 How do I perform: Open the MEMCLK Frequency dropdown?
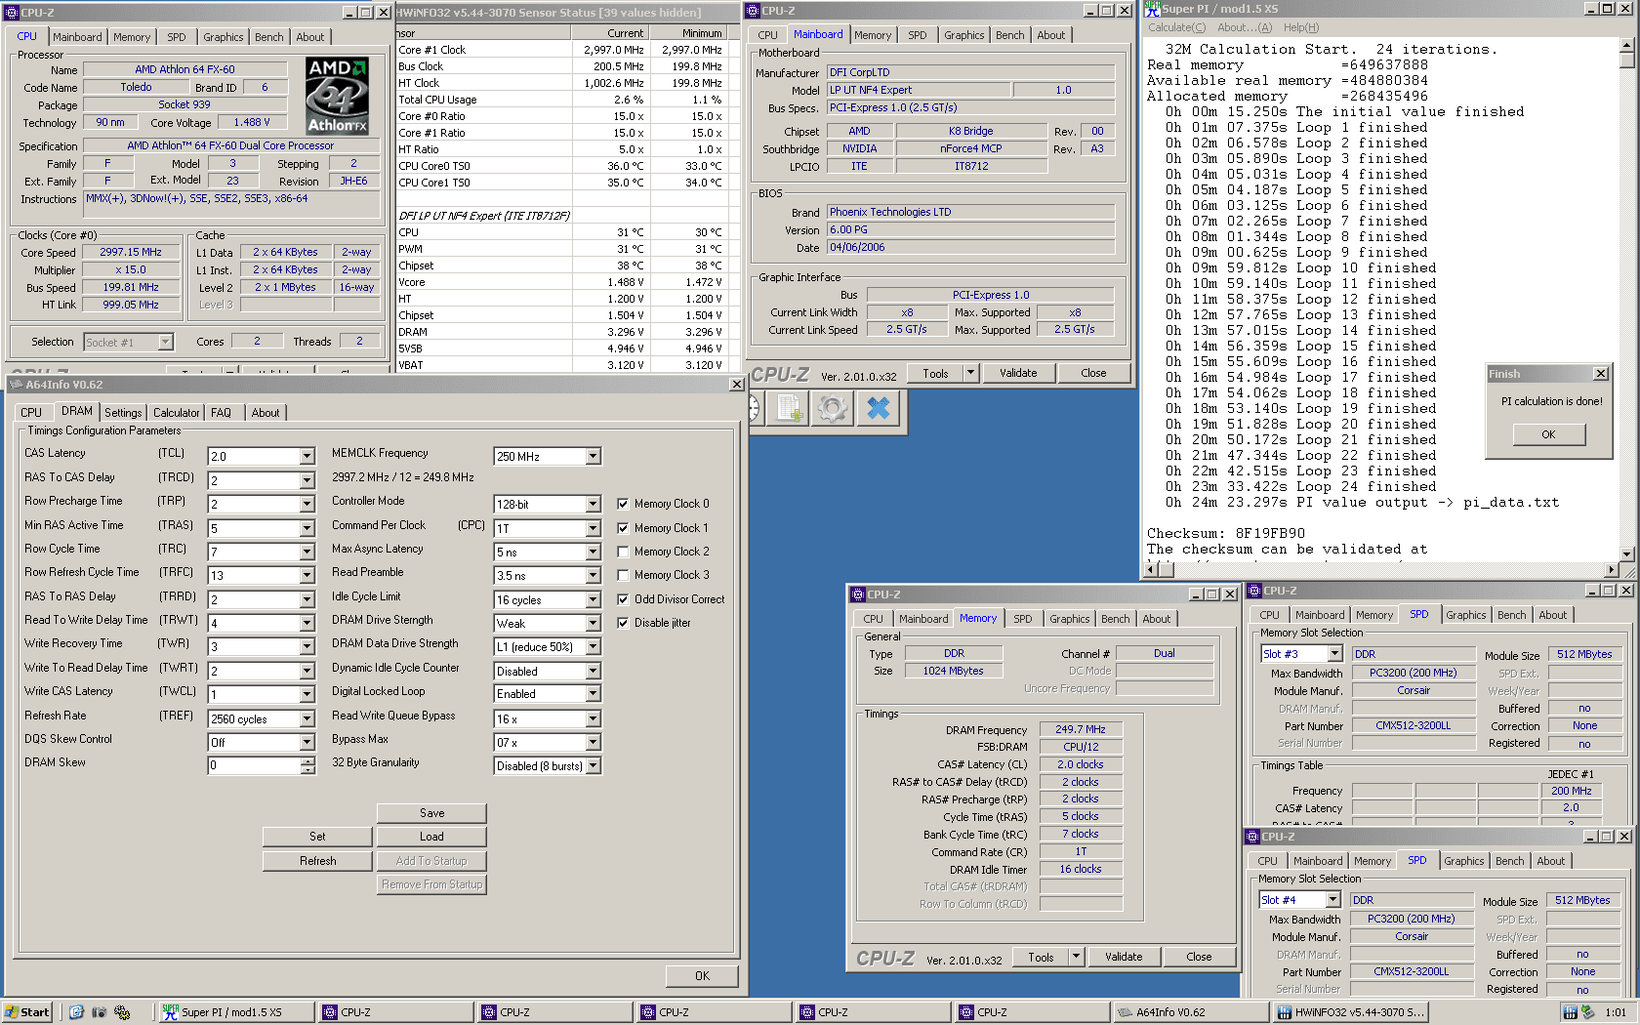click(593, 457)
